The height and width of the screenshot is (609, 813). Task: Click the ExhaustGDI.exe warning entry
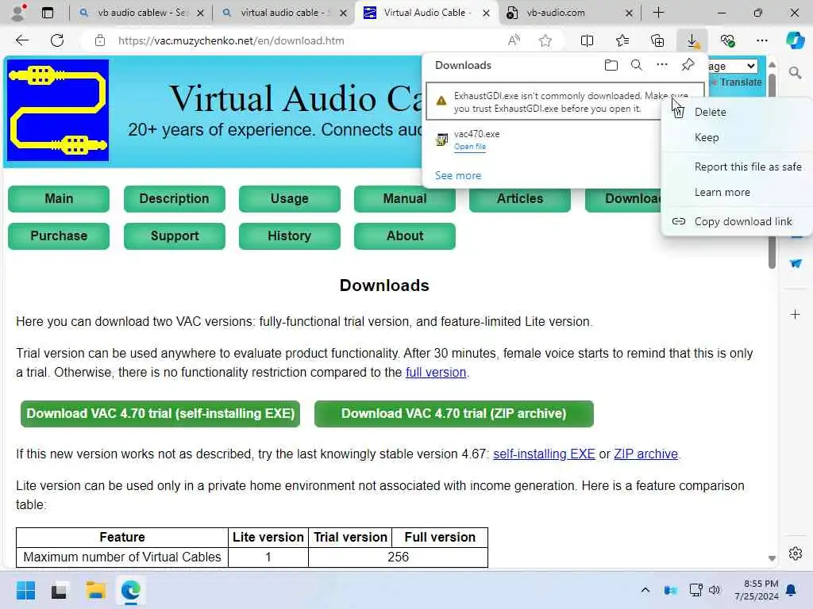pyautogui.click(x=565, y=101)
